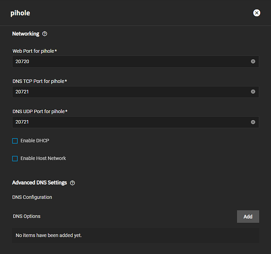The height and width of the screenshot is (254, 271).
Task: Click the DNS Options label
Action: click(27, 216)
